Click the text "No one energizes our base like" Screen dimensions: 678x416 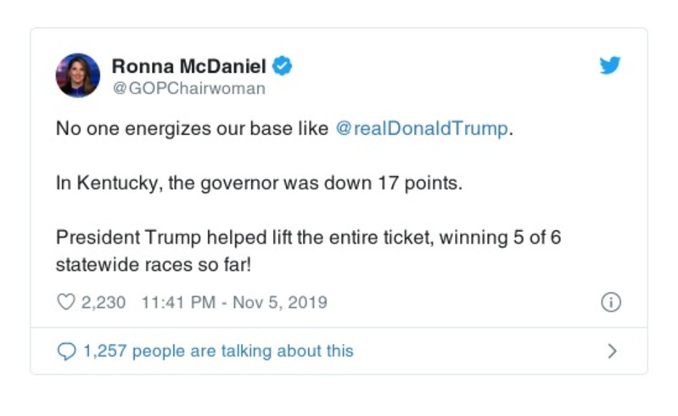[x=192, y=129]
